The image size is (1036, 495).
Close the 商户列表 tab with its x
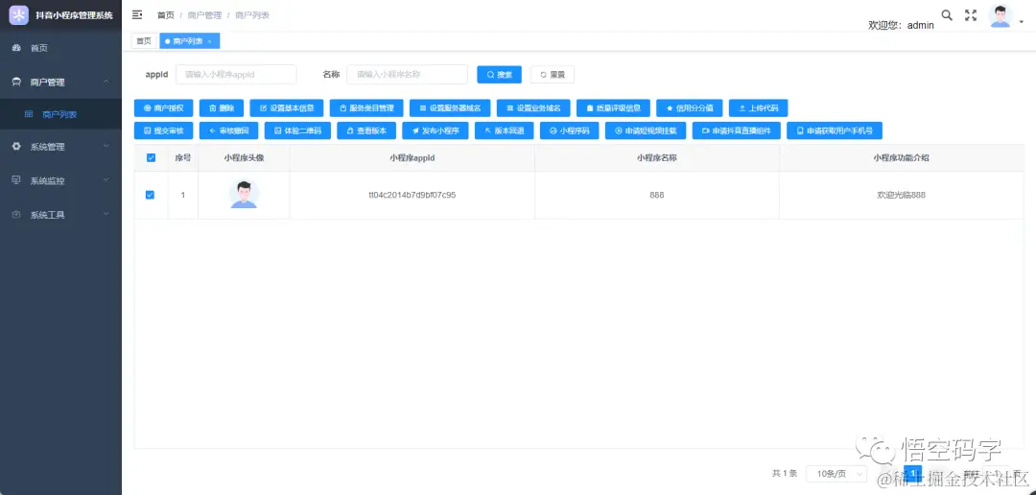(x=209, y=41)
